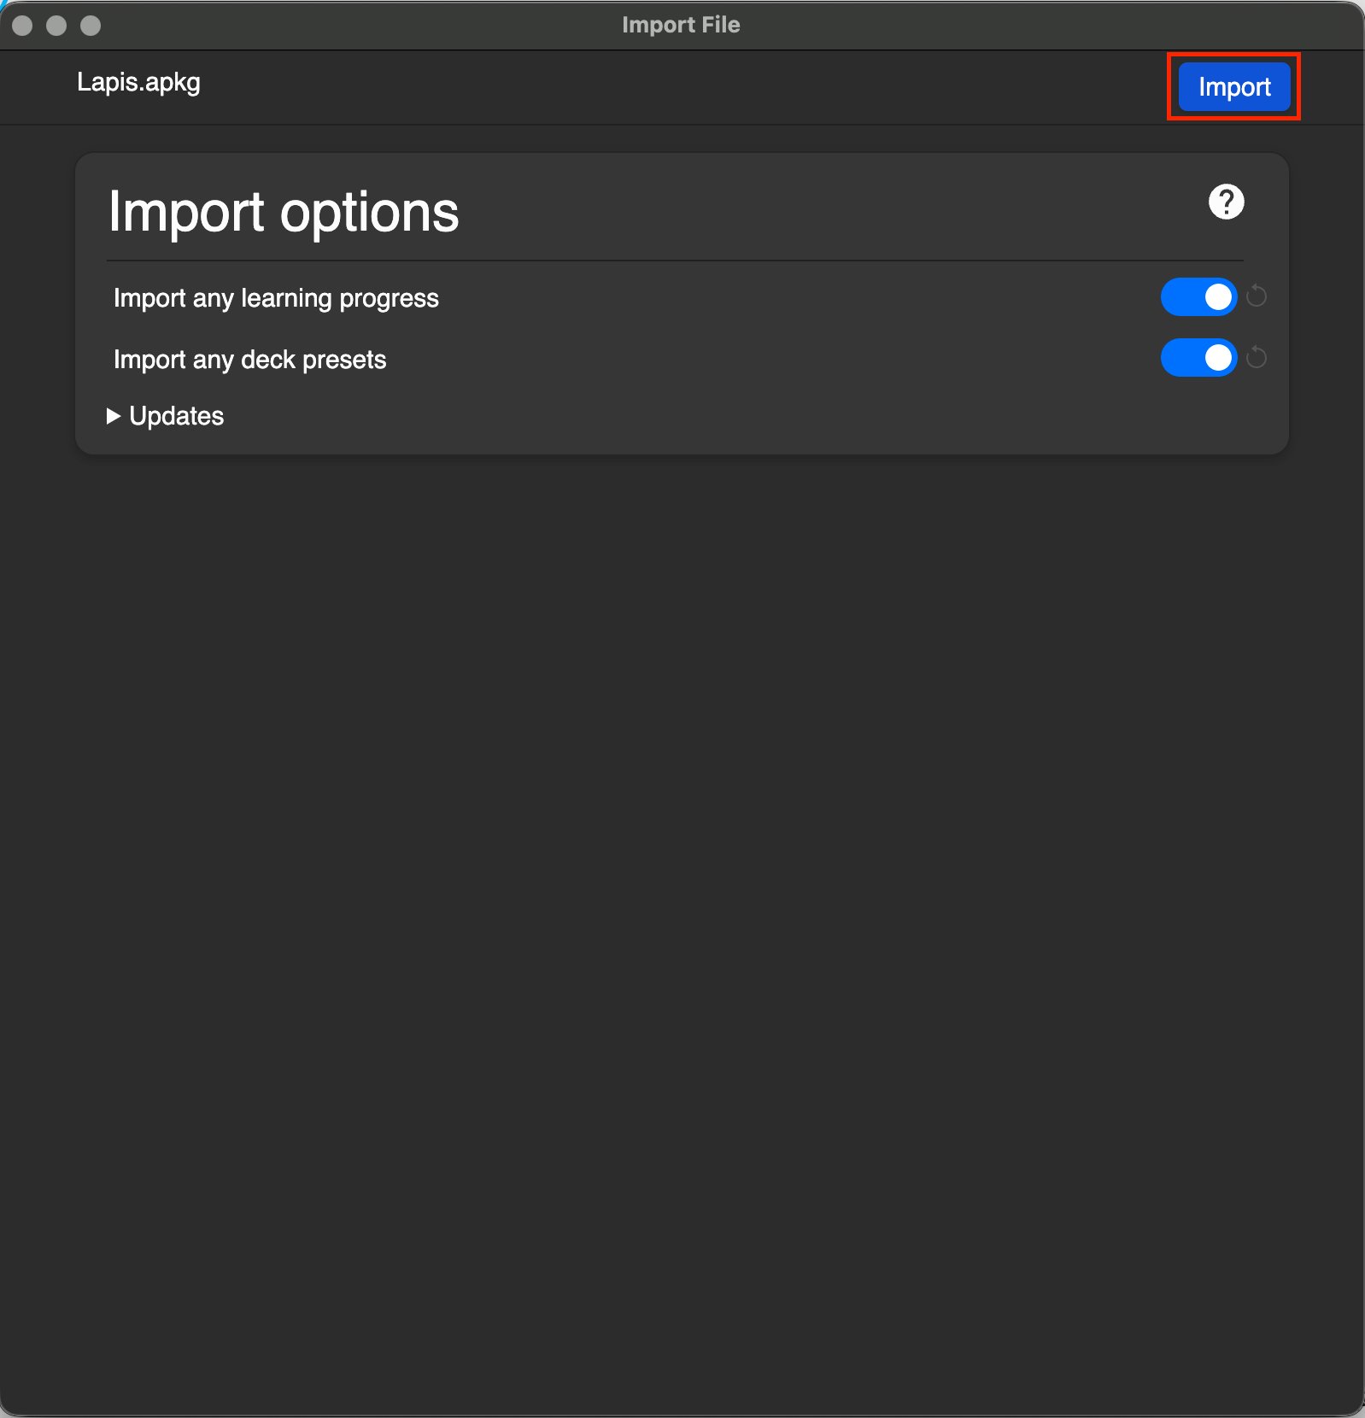1365x1418 pixels.
Task: Click the Updates section label
Action: tap(176, 416)
